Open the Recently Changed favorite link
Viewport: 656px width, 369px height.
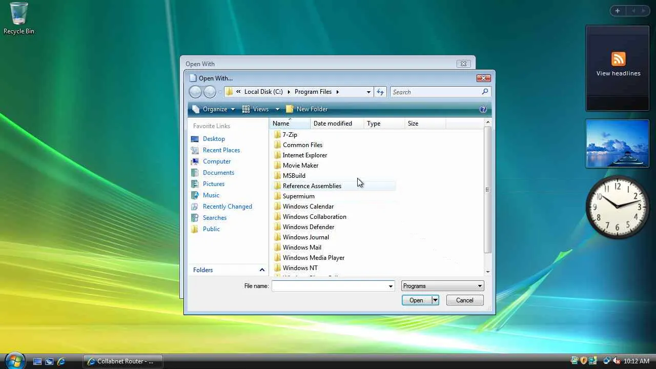point(228,207)
